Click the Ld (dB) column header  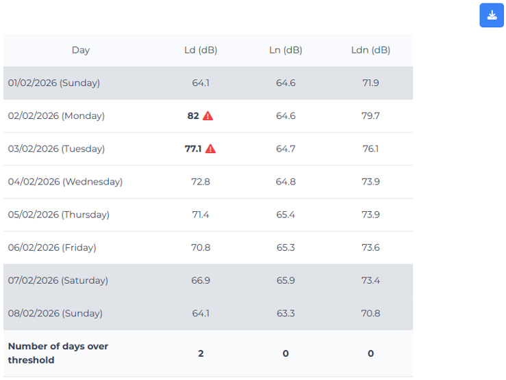pyautogui.click(x=201, y=50)
